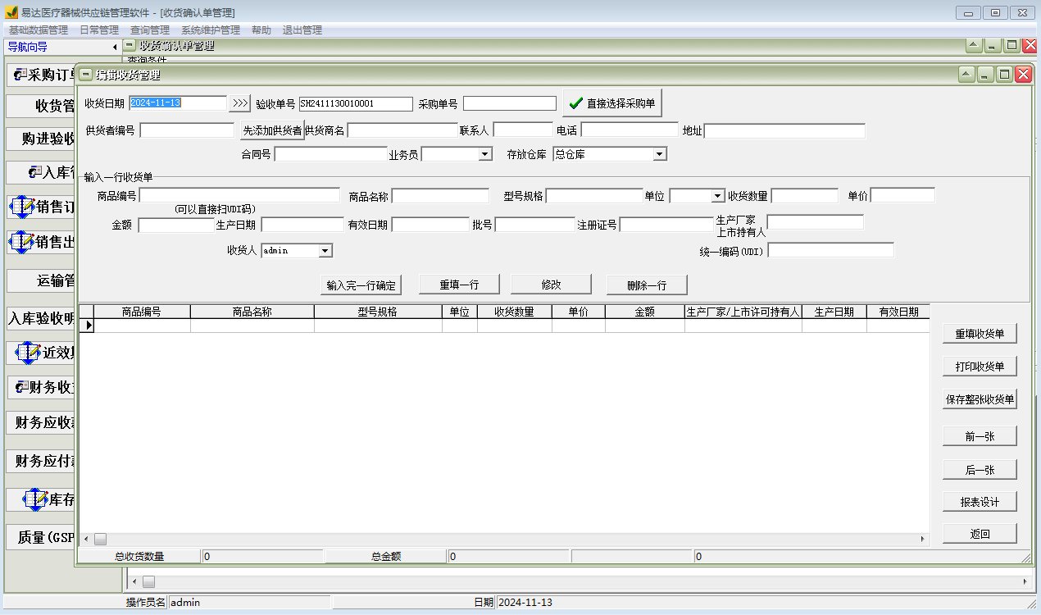The height and width of the screenshot is (615, 1041).
Task: Click the 入库 warehouse-entry sidebar icon
Action: (35, 172)
